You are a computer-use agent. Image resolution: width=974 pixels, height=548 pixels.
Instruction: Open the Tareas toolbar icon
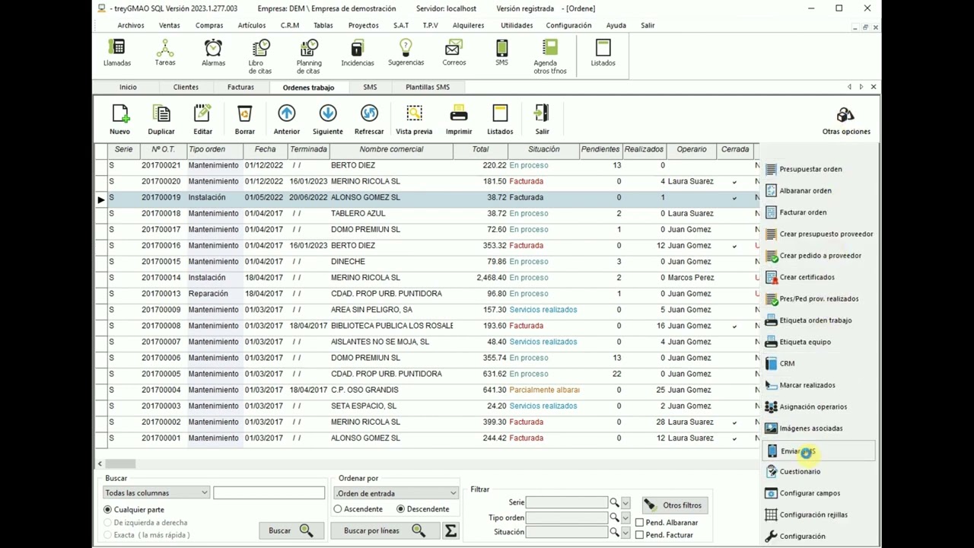point(165,53)
